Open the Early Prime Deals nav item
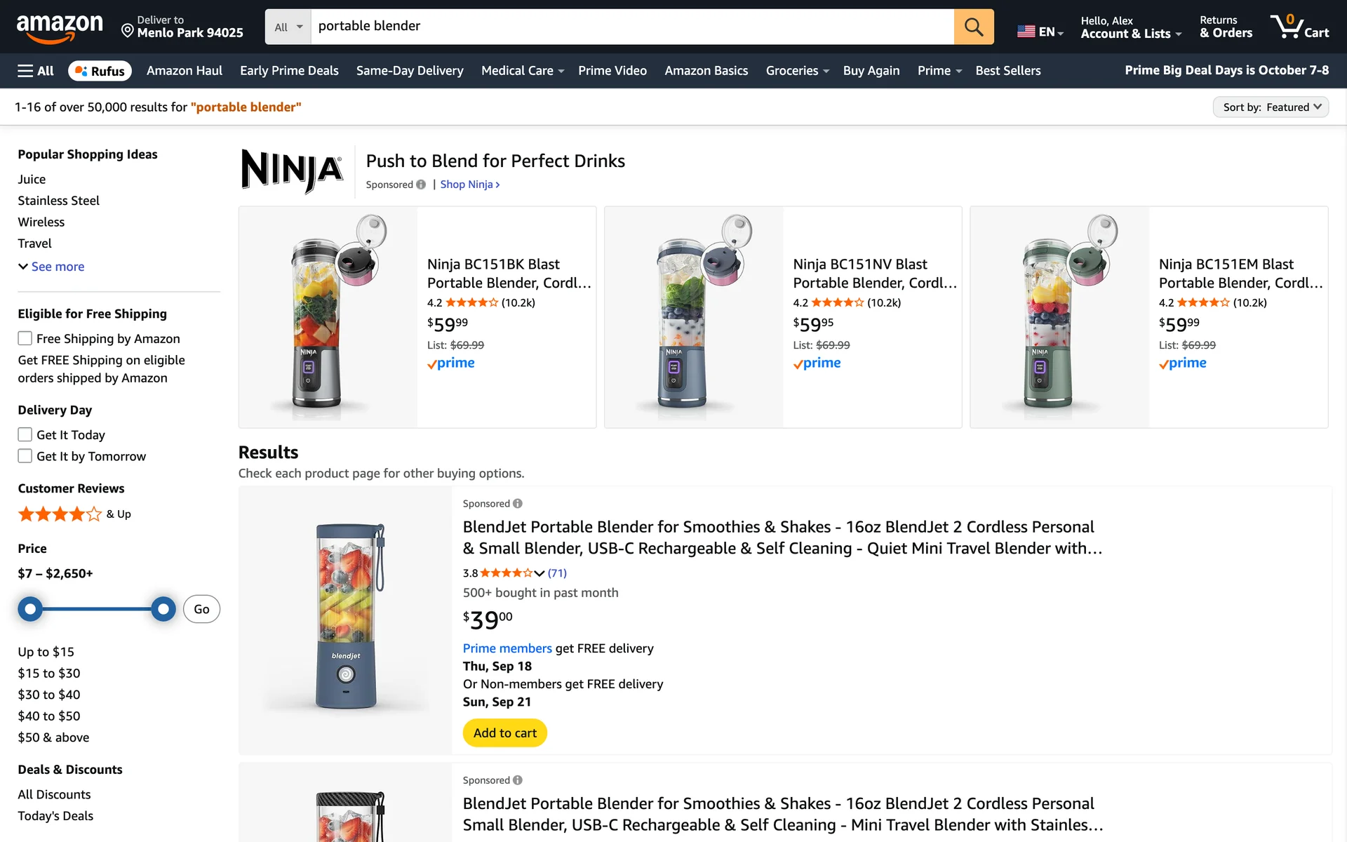Viewport: 1347px width, 842px height. pyautogui.click(x=289, y=71)
